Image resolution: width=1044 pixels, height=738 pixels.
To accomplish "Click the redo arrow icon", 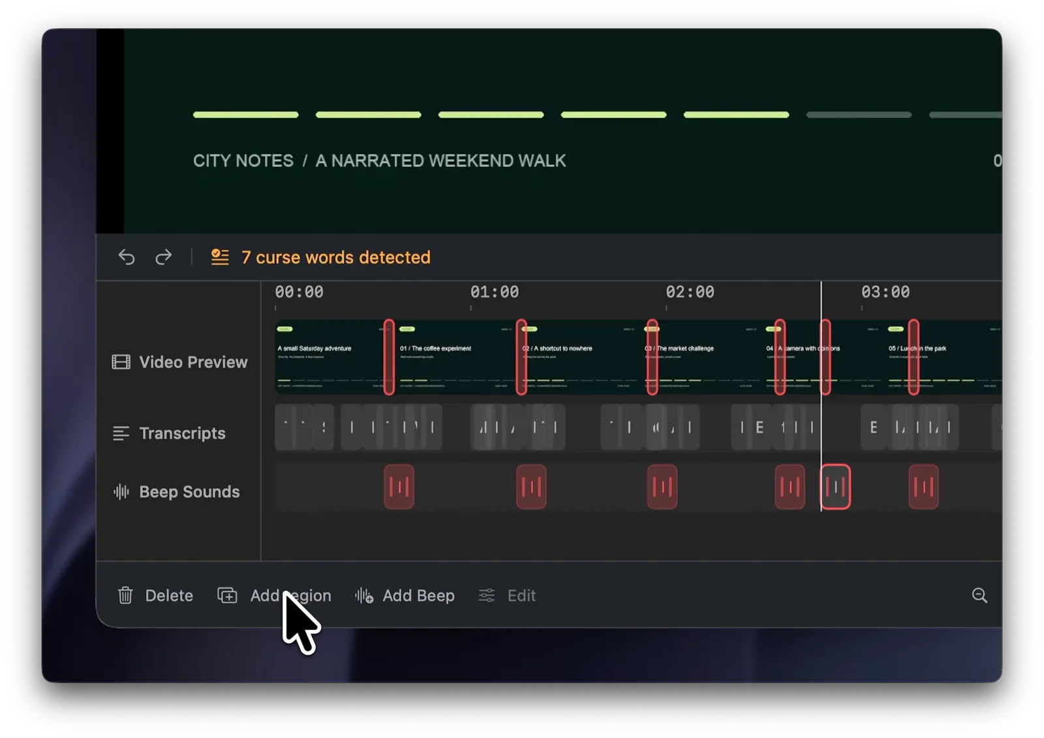I will coord(163,257).
